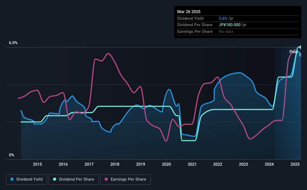Select the 2017 x-axis label
This screenshot has width=307, height=190.
(89, 164)
